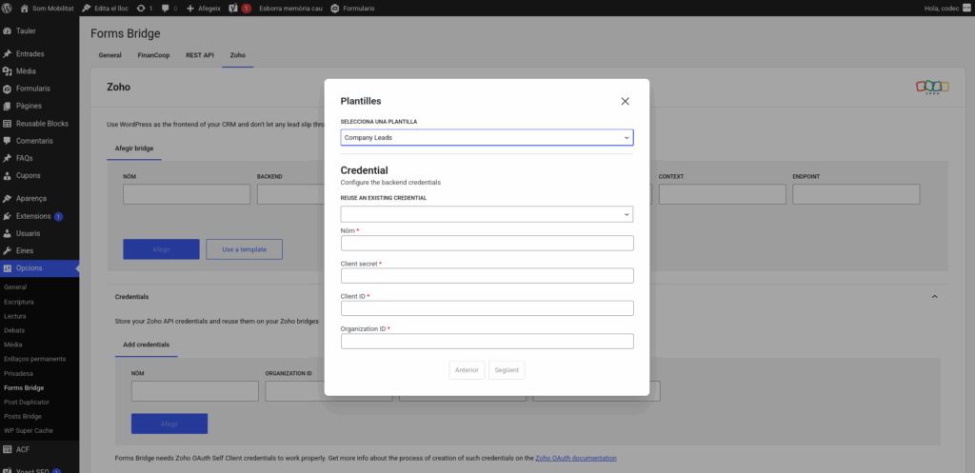The height and width of the screenshot is (473, 975).
Task: Focus the Endpoint input field
Action: tap(856, 194)
